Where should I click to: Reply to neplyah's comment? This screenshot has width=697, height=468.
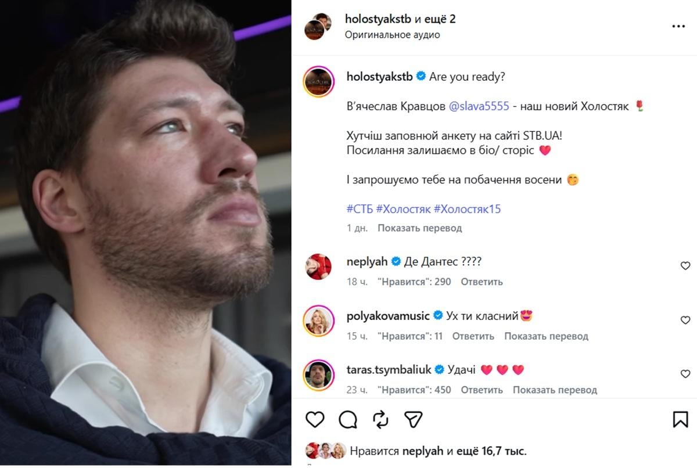(482, 282)
